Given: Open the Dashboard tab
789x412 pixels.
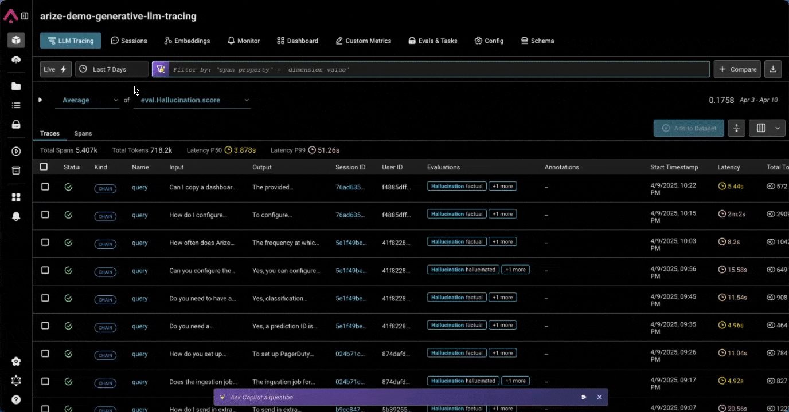Looking at the screenshot, I should click(298, 41).
